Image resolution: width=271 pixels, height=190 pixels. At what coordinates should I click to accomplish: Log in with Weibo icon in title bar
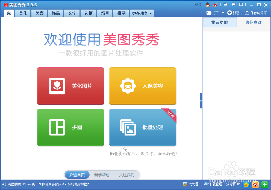click(x=215, y=5)
